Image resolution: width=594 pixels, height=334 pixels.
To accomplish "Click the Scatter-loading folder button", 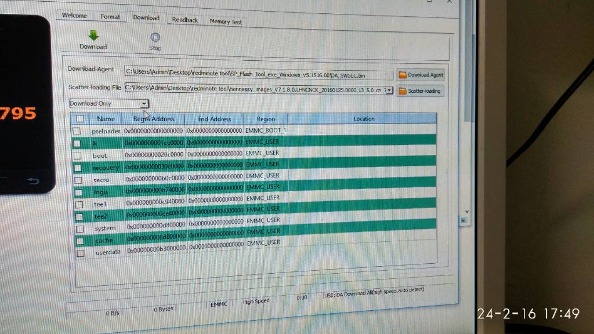I will (420, 91).
